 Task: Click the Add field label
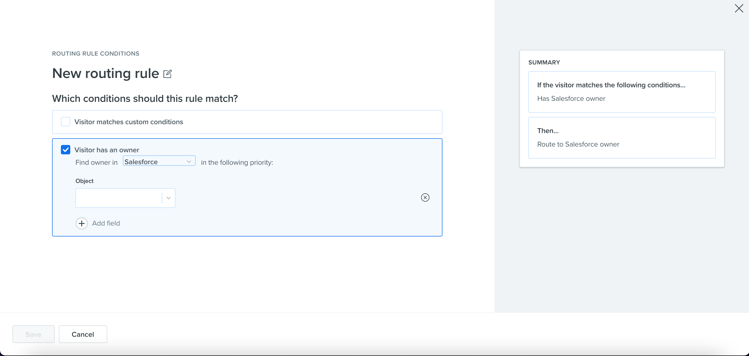click(x=106, y=223)
